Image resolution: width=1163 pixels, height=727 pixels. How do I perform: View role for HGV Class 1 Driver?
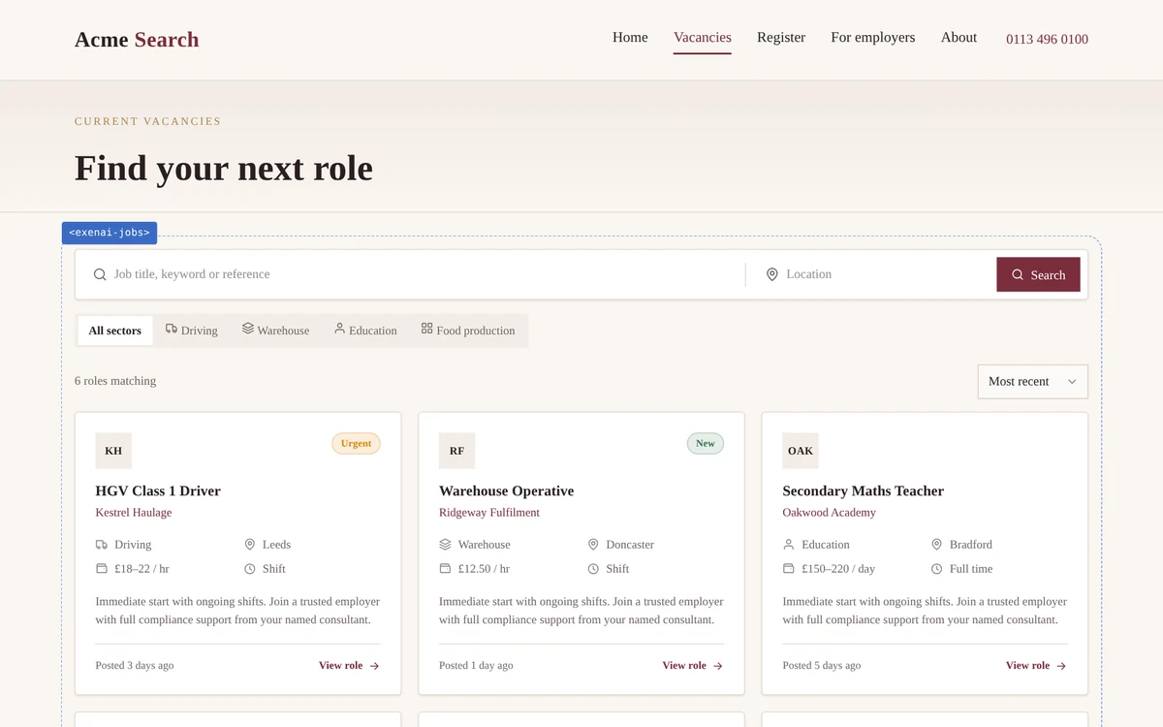click(349, 666)
